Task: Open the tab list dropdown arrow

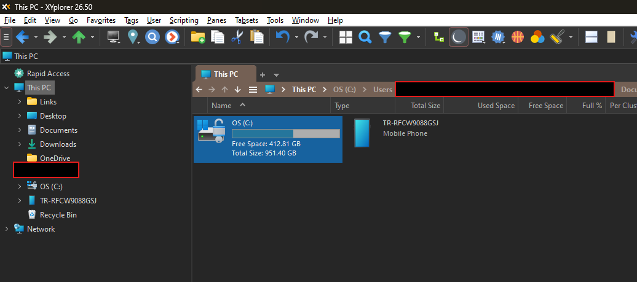Action: click(x=277, y=74)
